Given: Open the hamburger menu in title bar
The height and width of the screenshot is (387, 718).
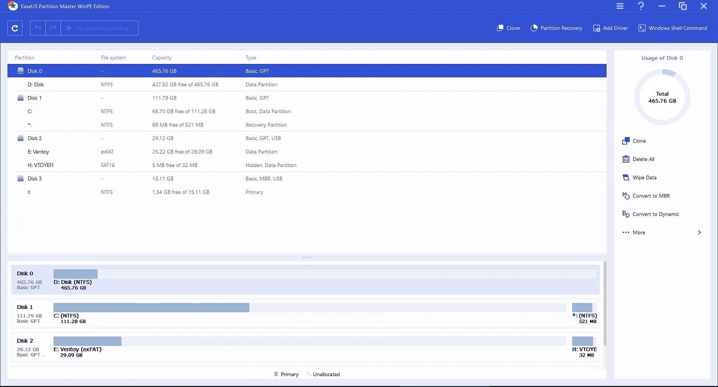Looking at the screenshot, I should point(620,6).
